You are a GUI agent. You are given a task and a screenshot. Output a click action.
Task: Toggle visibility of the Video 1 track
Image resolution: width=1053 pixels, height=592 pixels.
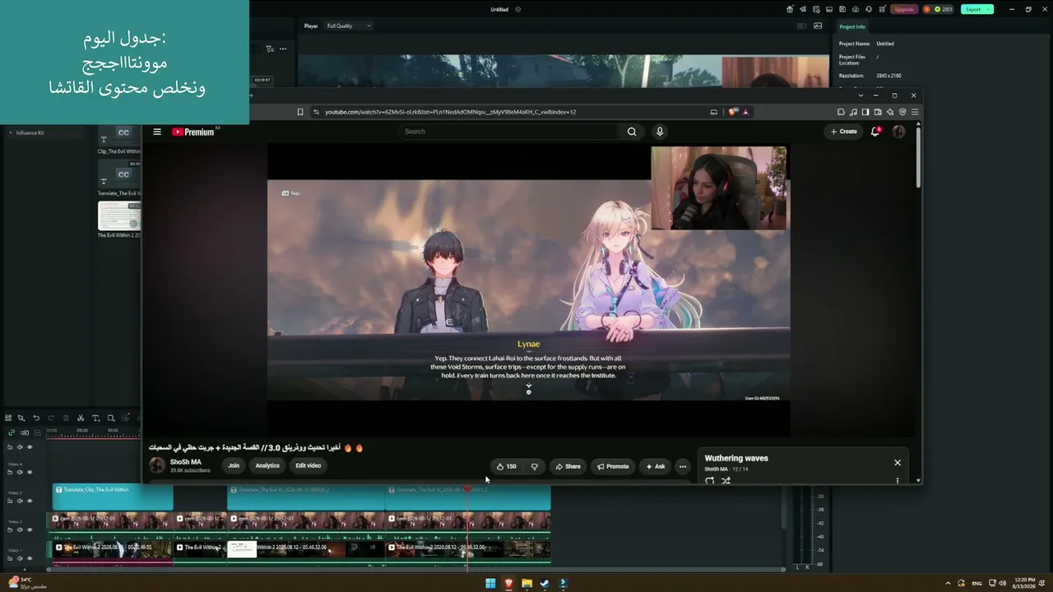(x=30, y=558)
